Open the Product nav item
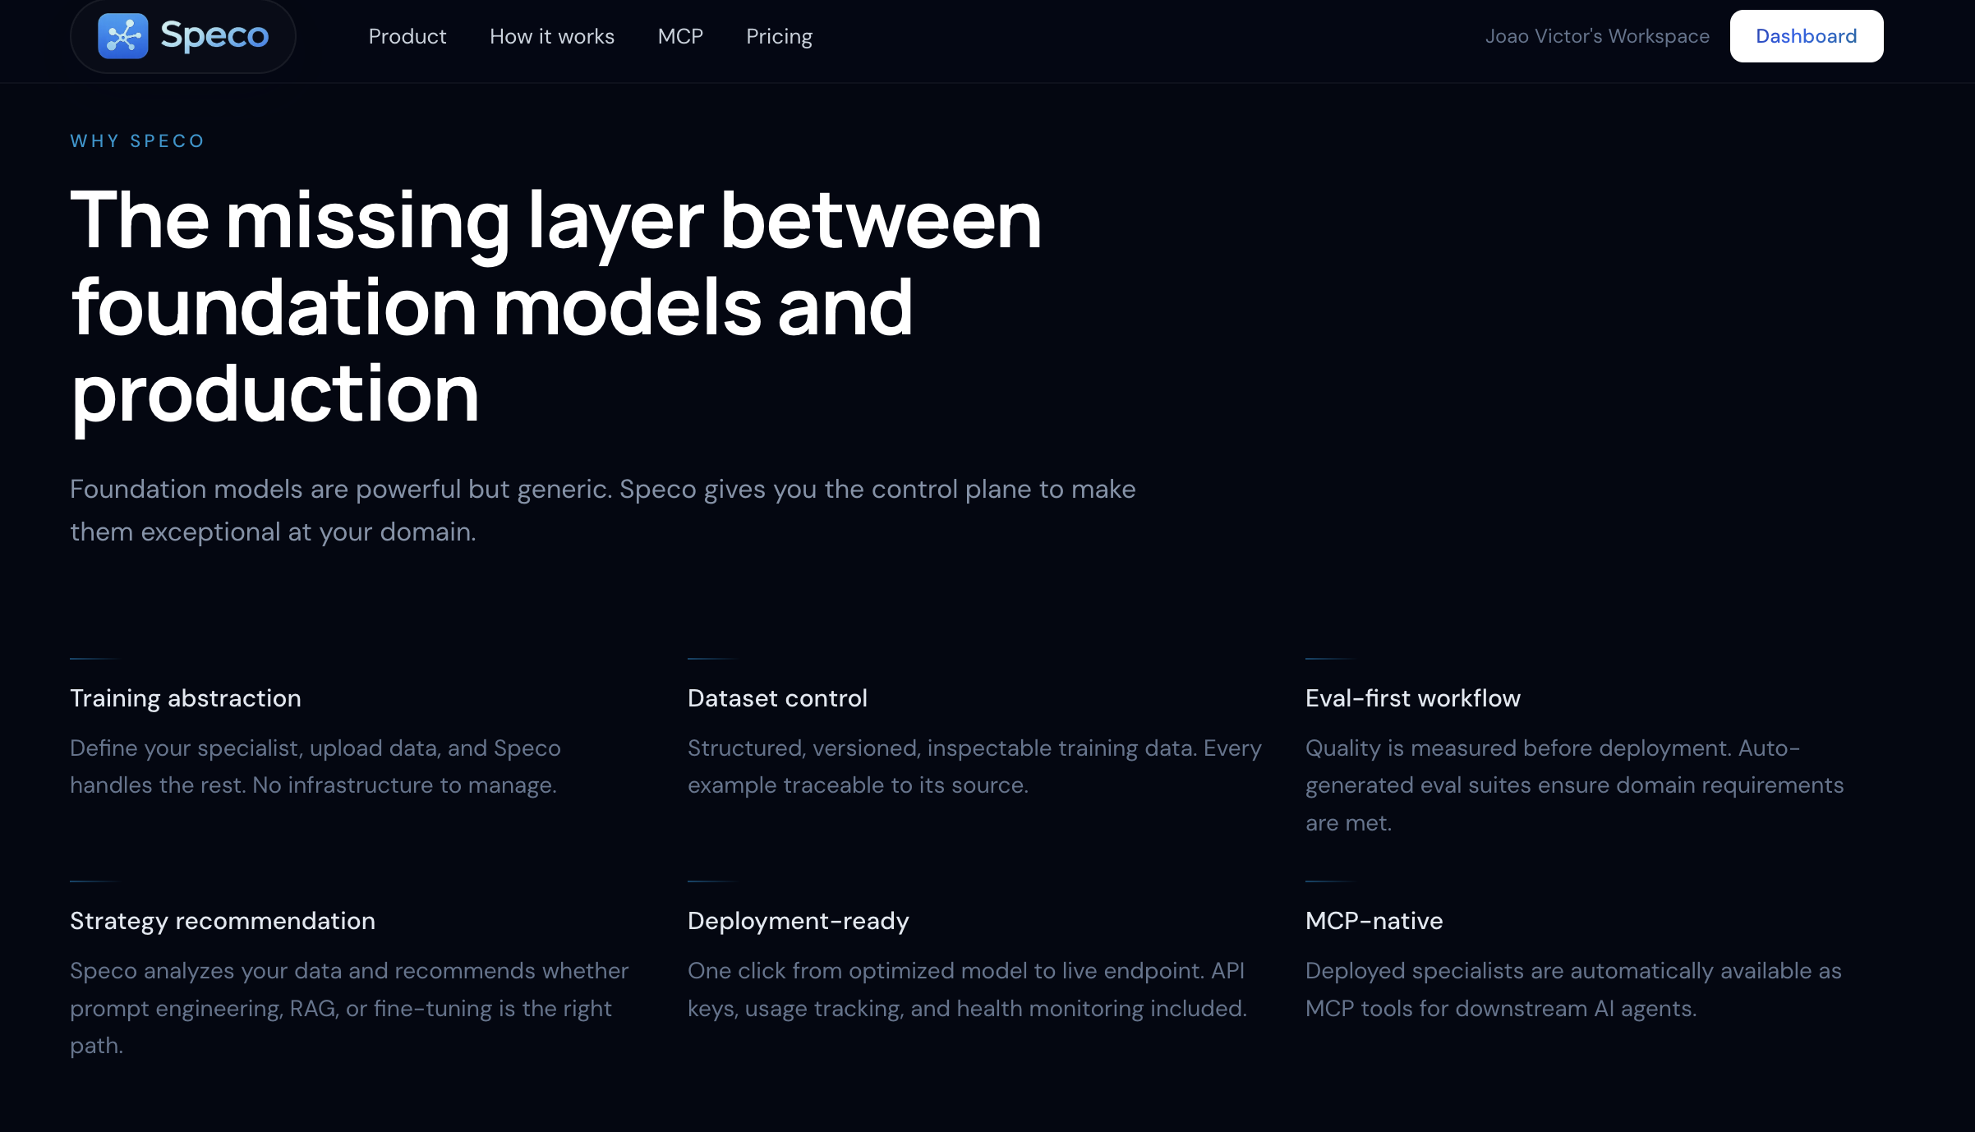The height and width of the screenshot is (1132, 1975). click(x=407, y=36)
